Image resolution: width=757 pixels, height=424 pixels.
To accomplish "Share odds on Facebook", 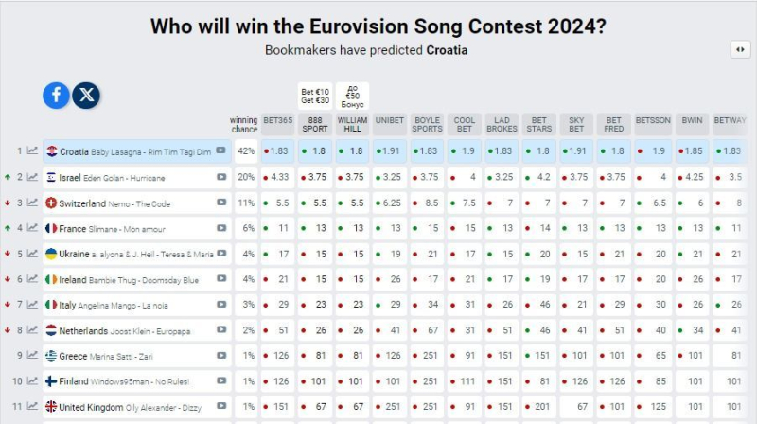I will [56, 96].
